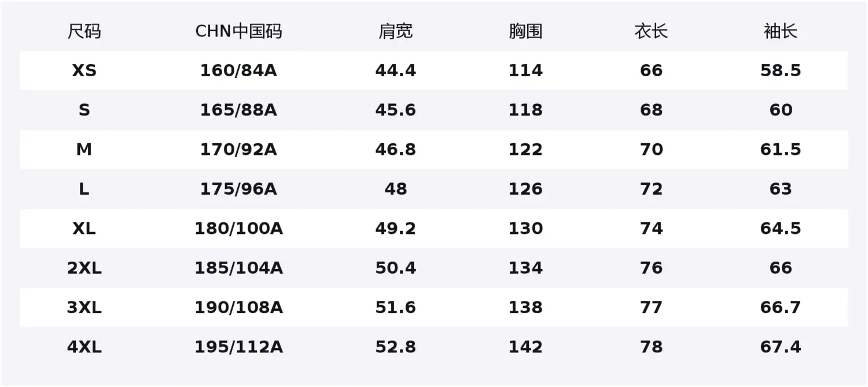Select the 2XL size label
Viewport: 868px width, 387px height.
(x=84, y=268)
